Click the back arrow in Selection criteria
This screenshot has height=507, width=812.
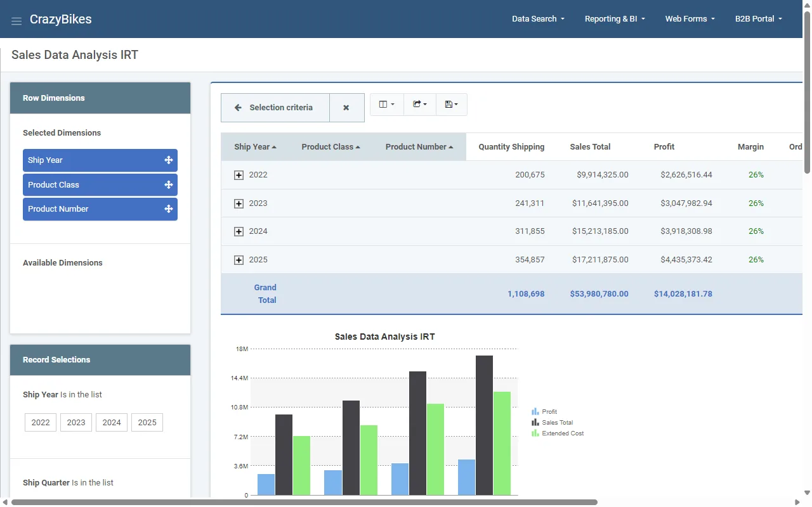pos(238,108)
